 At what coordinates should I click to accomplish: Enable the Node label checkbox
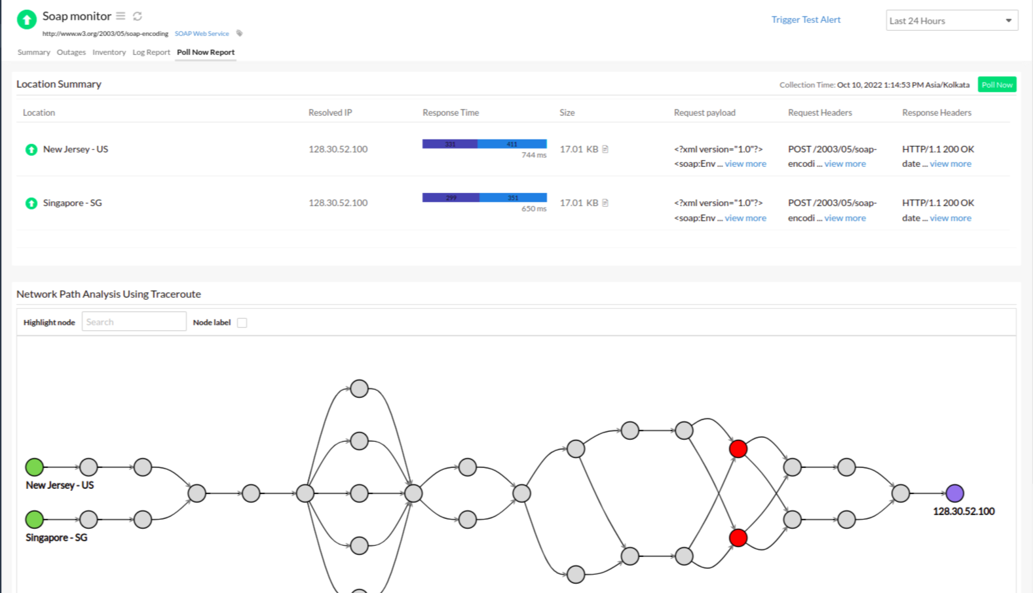(x=242, y=323)
